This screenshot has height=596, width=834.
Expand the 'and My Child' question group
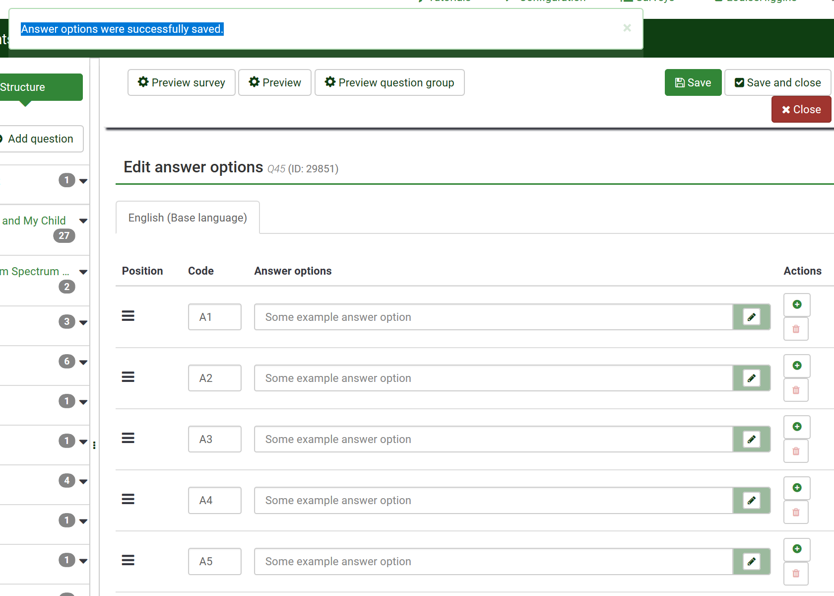tap(83, 221)
